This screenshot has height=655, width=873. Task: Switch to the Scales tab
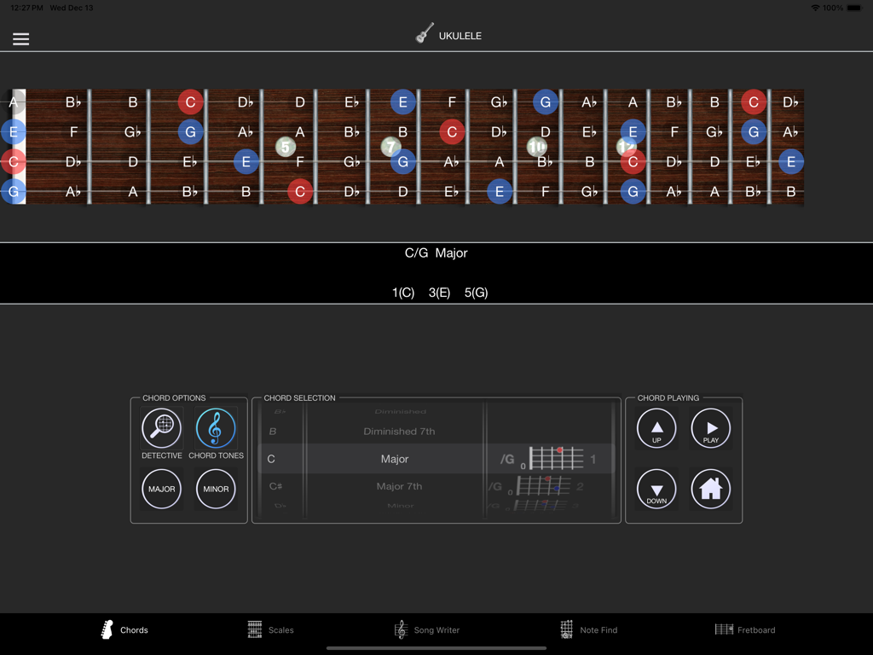point(270,629)
